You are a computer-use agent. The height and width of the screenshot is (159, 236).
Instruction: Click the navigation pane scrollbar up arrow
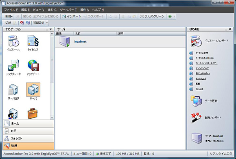click(52, 33)
